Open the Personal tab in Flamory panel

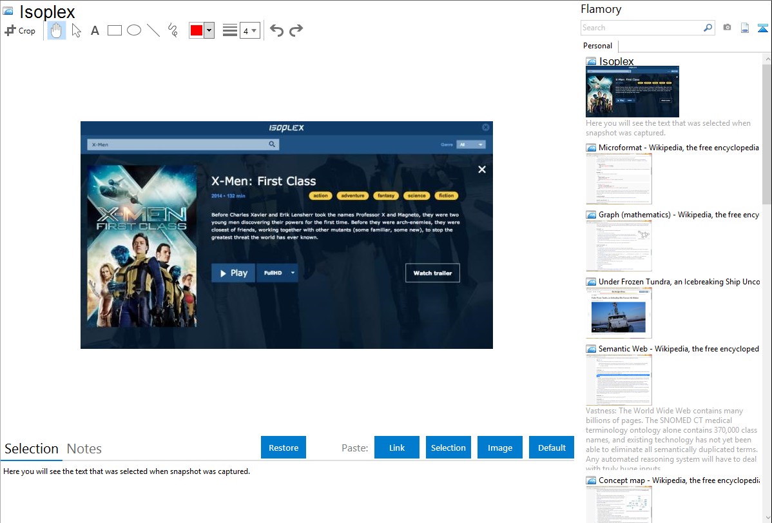pos(597,46)
